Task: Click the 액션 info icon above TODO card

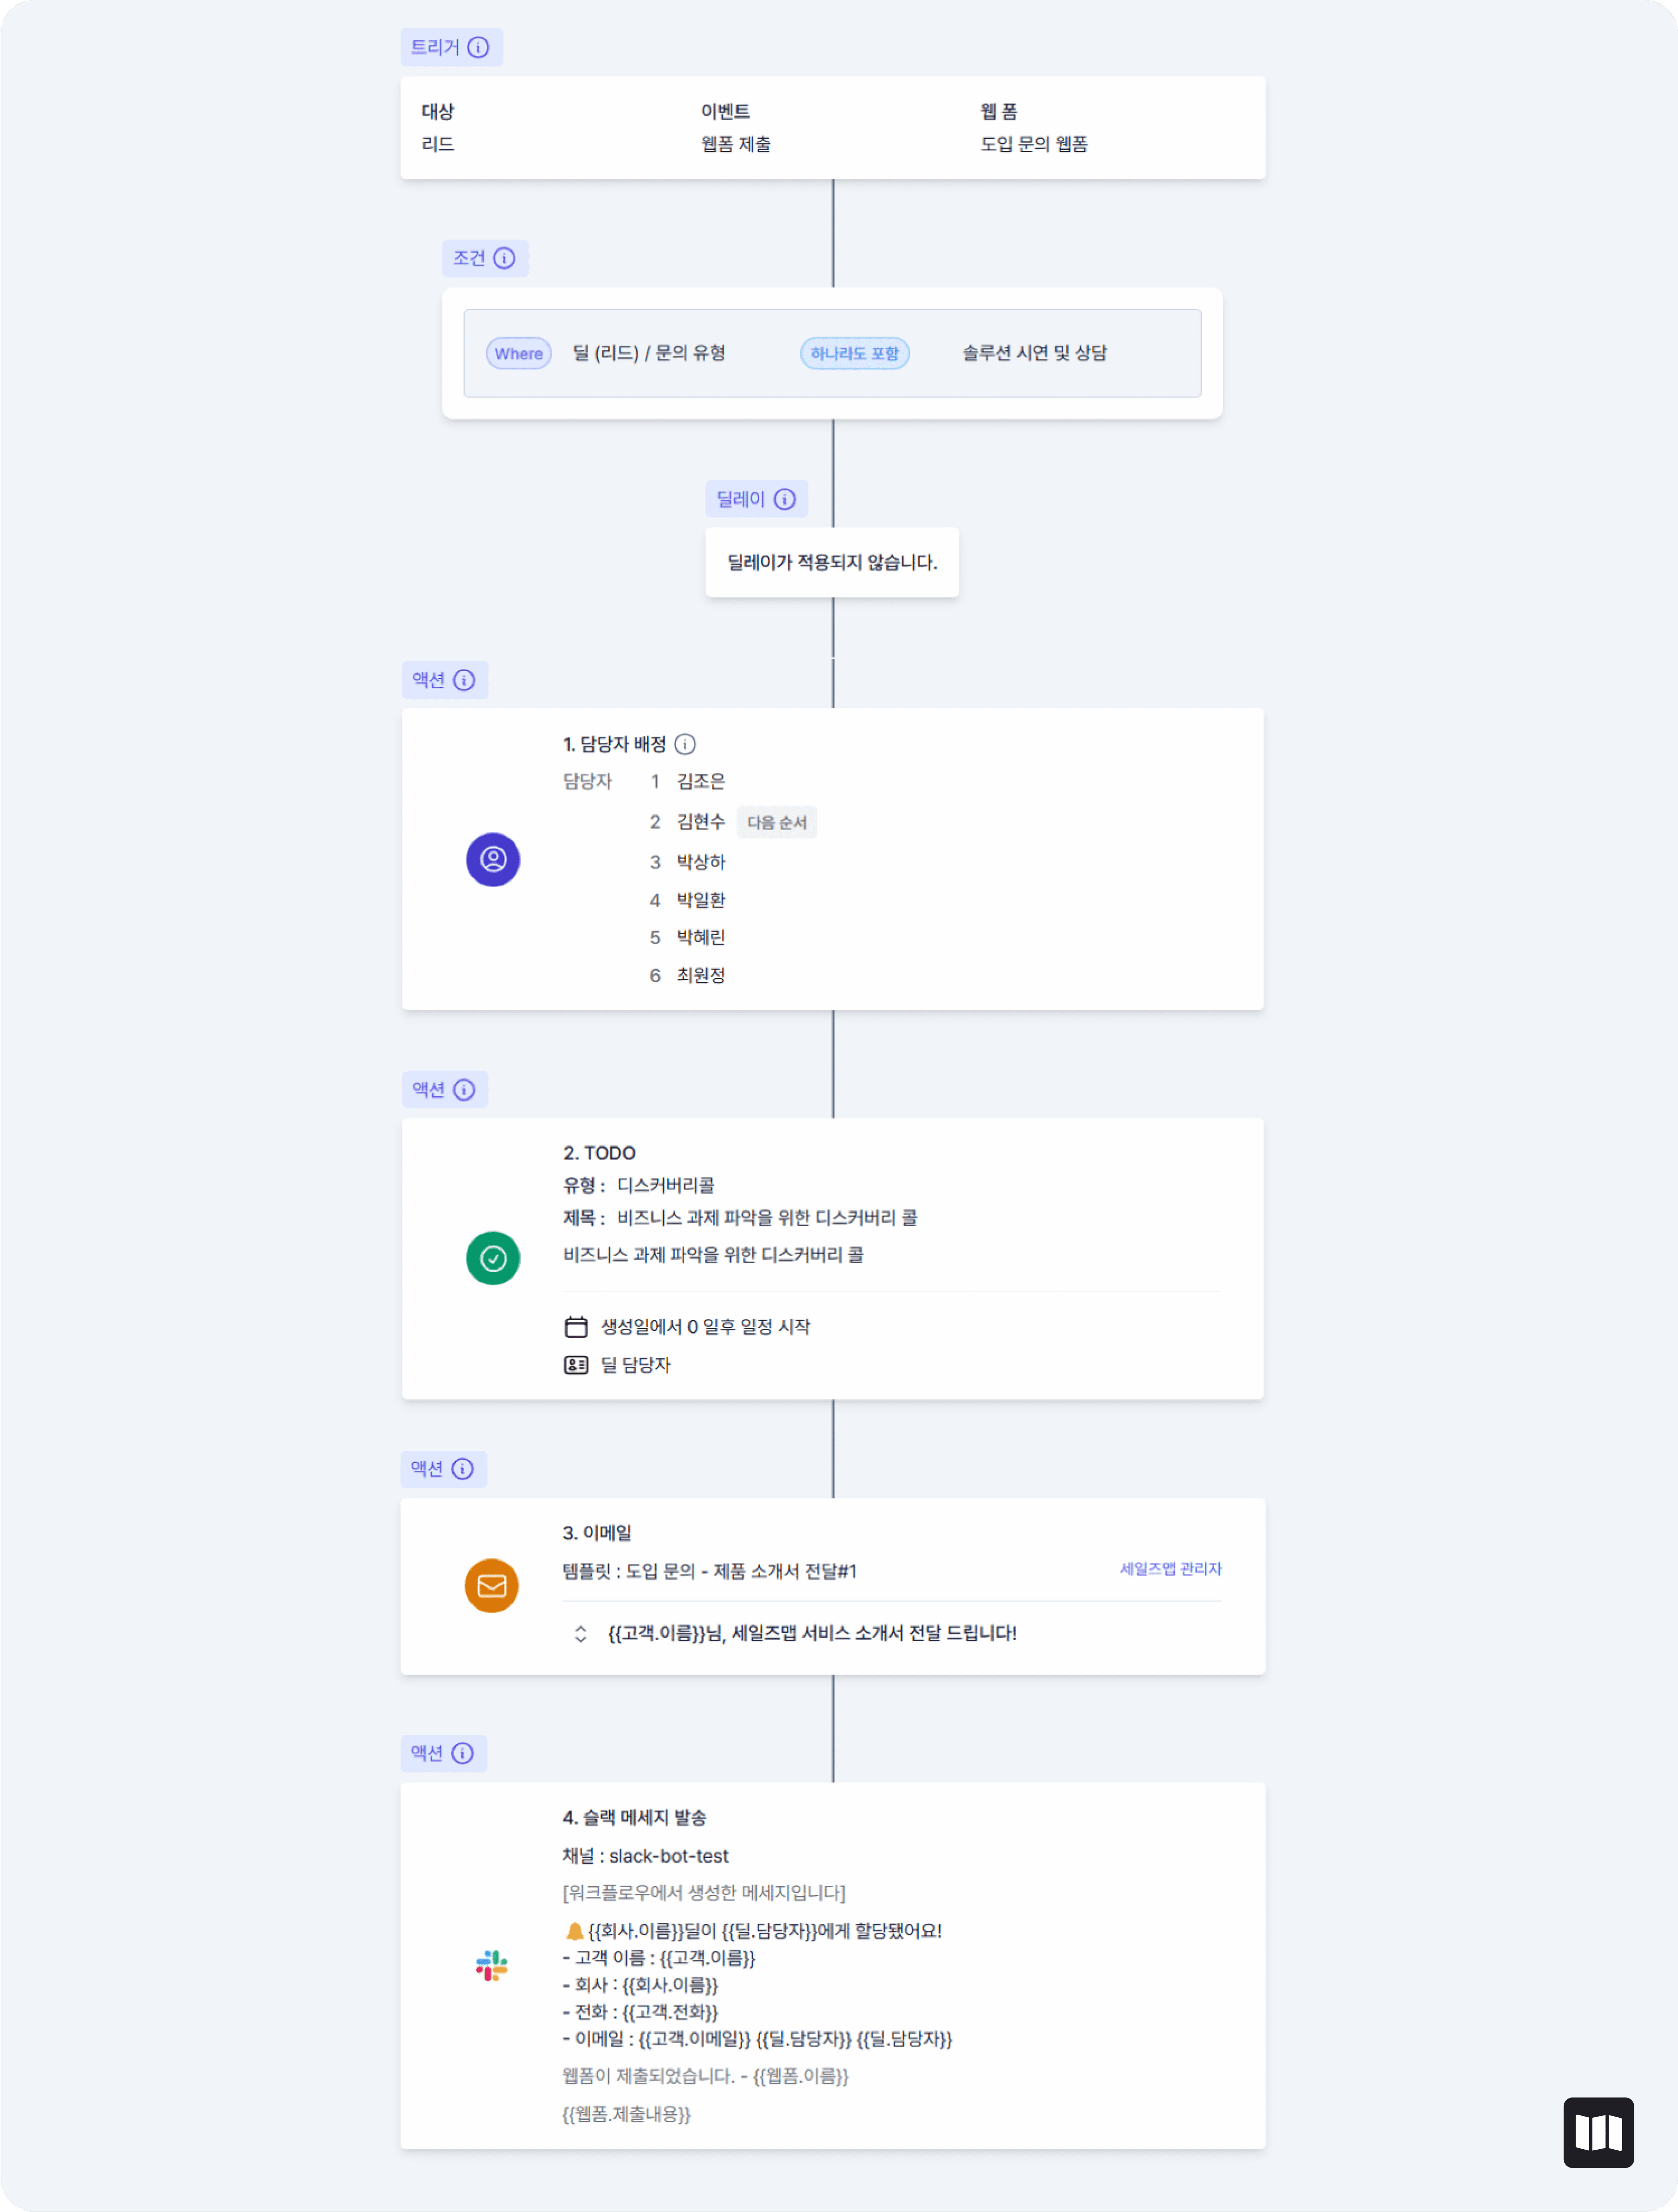Action: (x=464, y=1090)
